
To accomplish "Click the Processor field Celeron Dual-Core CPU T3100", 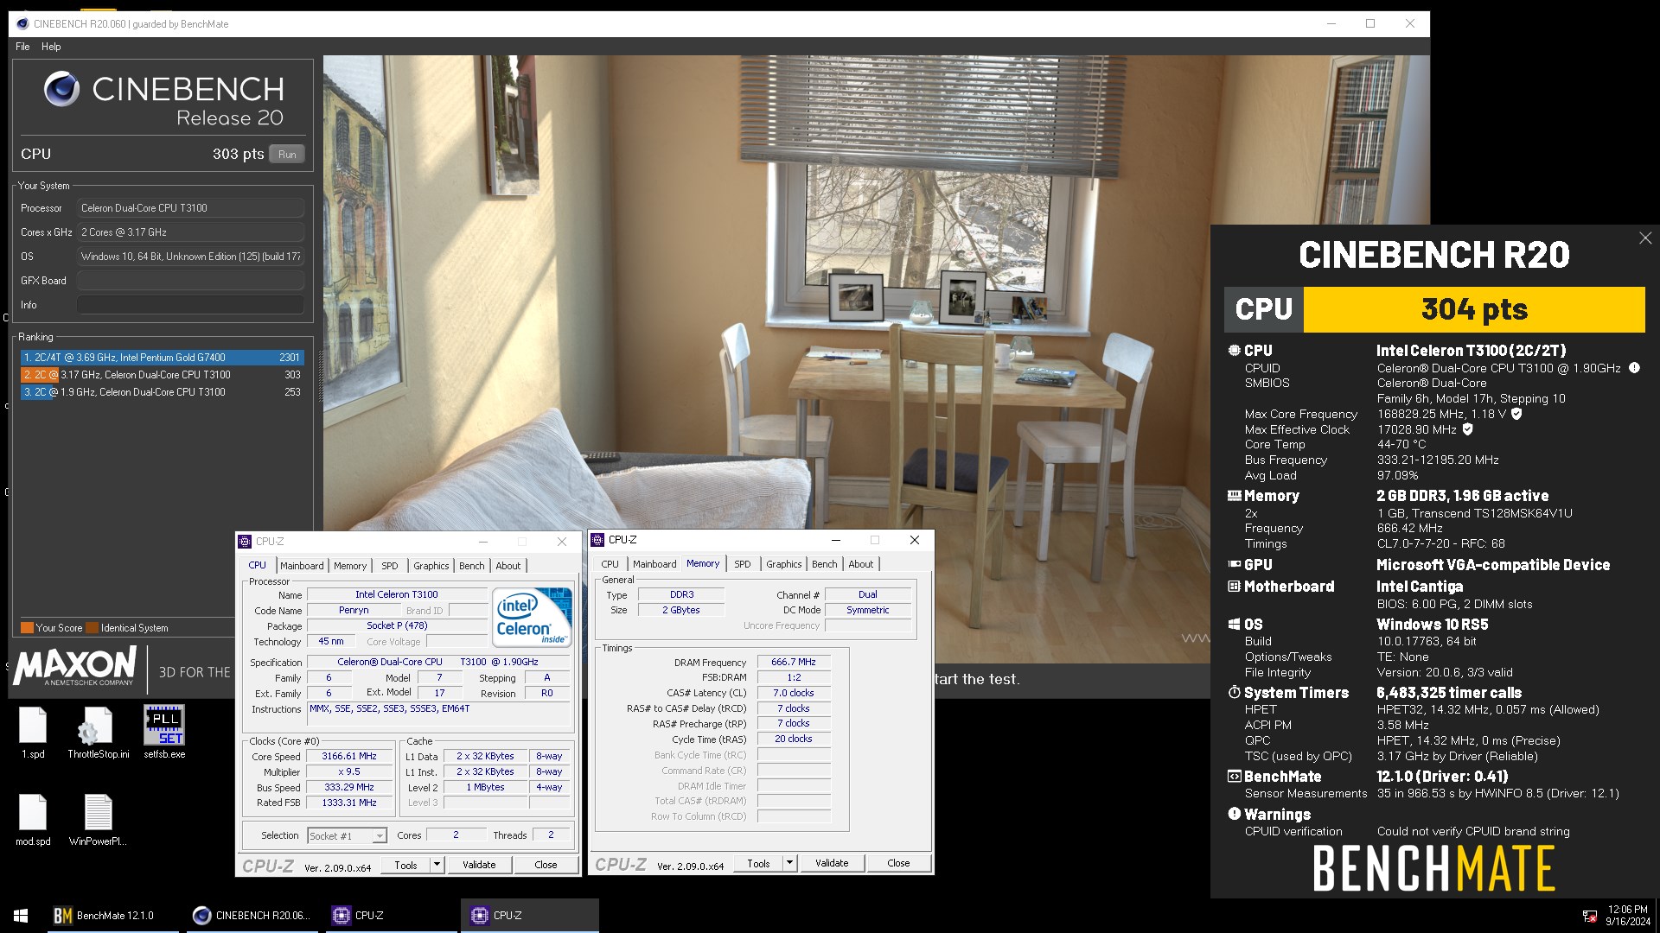I will coord(190,208).
